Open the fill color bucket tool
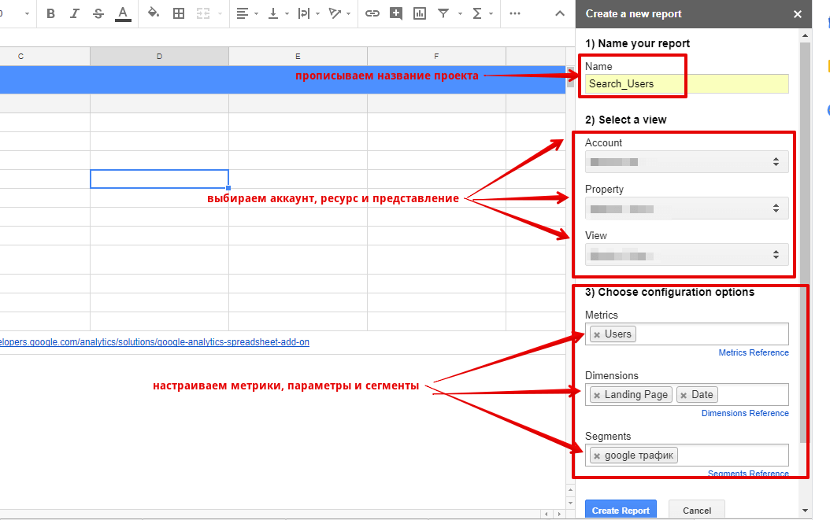 coord(154,13)
